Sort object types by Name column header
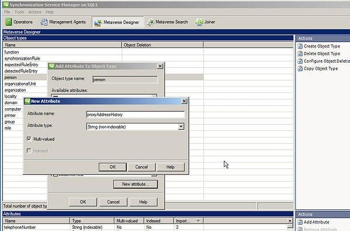This screenshot has height=231, width=350. click(x=63, y=45)
